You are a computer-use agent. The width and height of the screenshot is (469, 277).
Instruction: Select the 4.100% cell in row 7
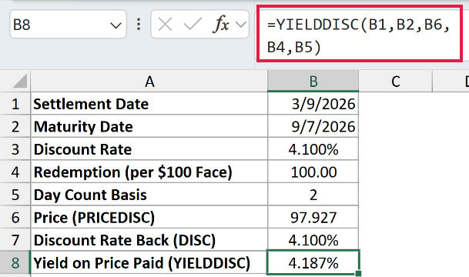tap(313, 240)
